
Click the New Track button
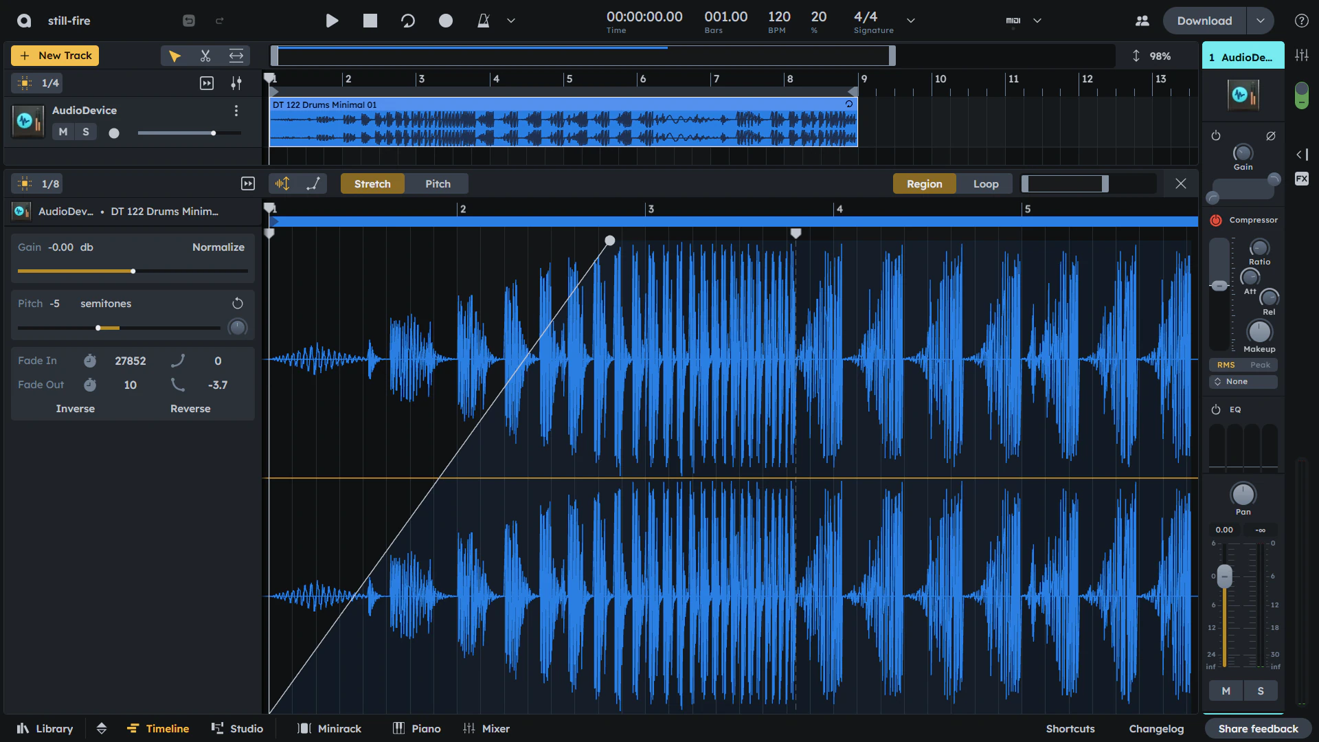pos(54,55)
